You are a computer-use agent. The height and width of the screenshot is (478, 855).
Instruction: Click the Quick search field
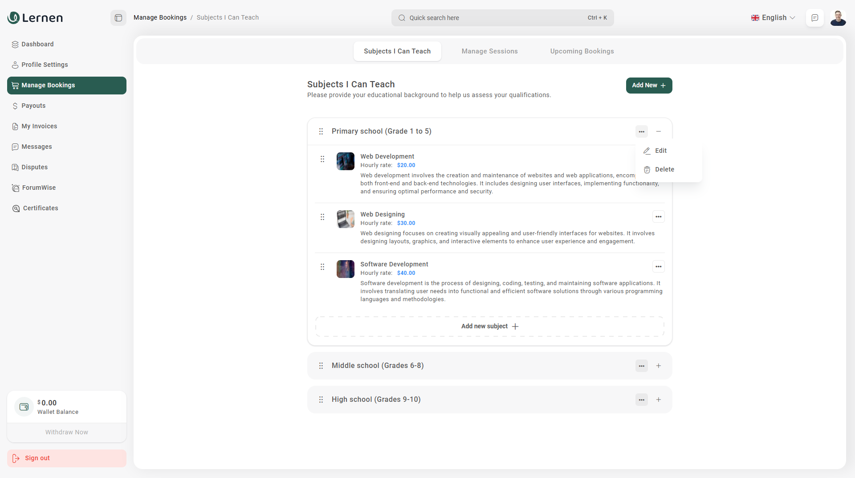coord(502,18)
